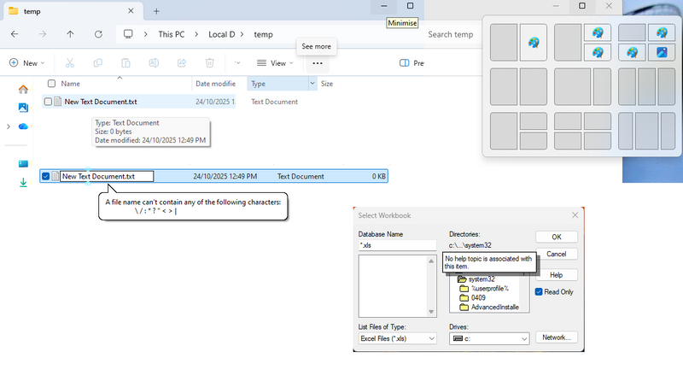Image resolution: width=683 pixels, height=381 pixels.
Task: Click the Delete trash bin icon
Action: [209, 63]
